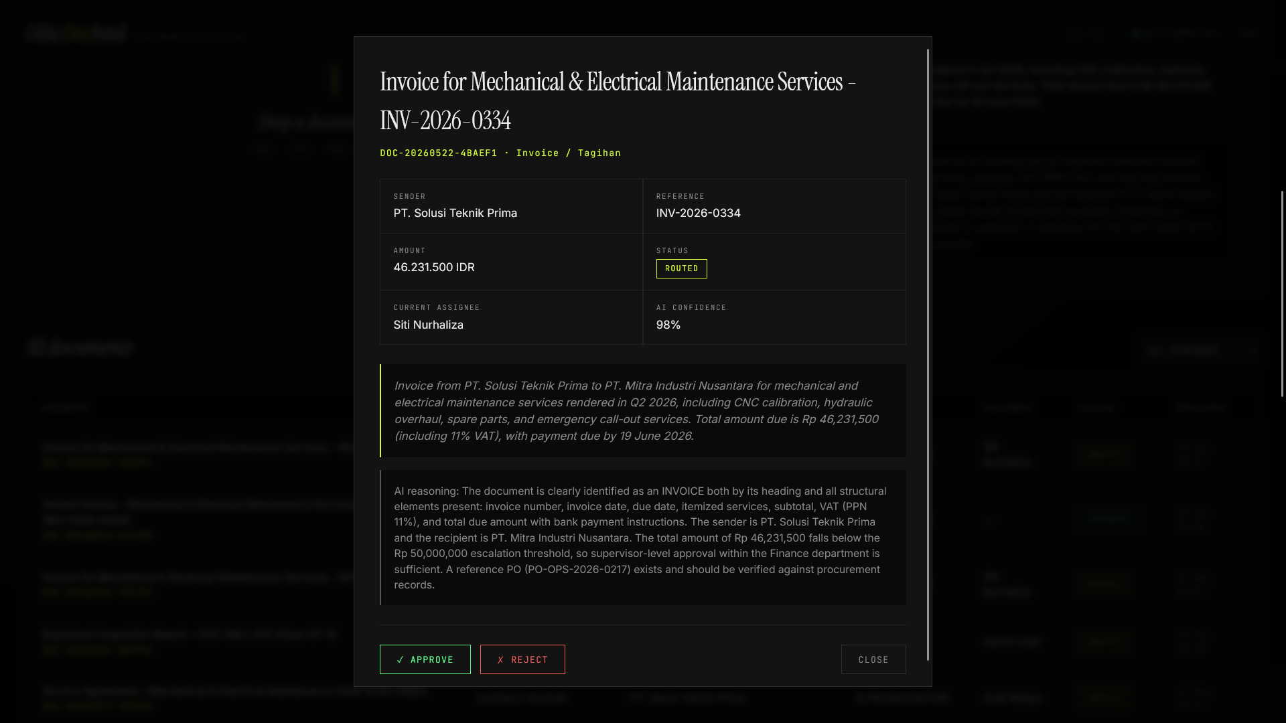Select sender value PT. Solusi Teknik Prima
1286x723 pixels.
coord(455,213)
